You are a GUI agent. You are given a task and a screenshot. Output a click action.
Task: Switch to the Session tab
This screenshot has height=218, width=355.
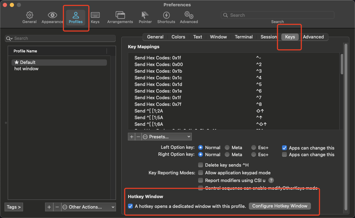[269, 37]
